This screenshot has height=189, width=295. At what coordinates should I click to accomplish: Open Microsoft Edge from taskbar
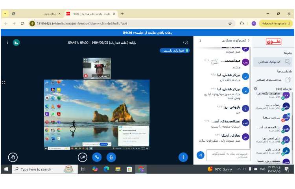coord(107,169)
